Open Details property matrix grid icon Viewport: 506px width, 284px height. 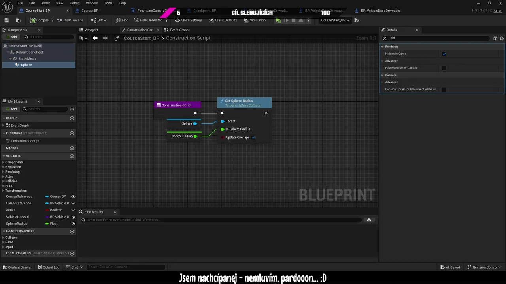coord(495,38)
